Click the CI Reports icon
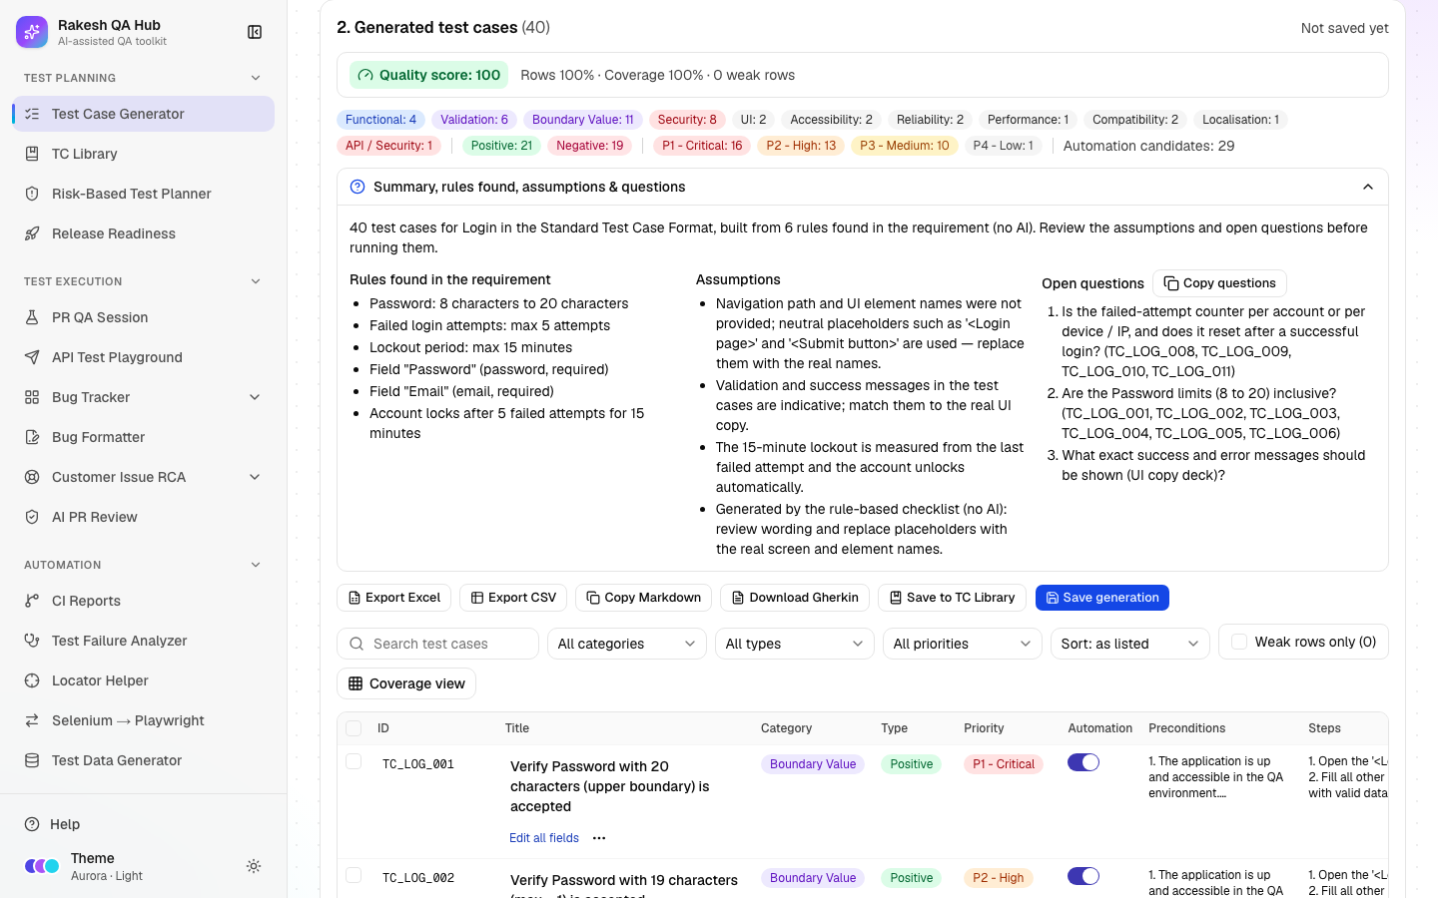 coord(32,601)
